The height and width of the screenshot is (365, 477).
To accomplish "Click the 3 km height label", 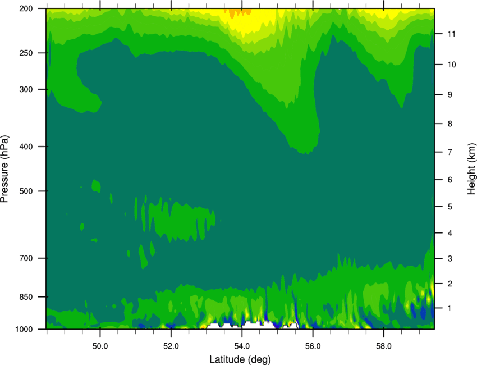I will pos(450,259).
